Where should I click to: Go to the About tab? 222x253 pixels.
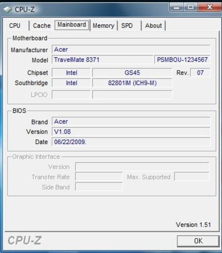(x=153, y=25)
